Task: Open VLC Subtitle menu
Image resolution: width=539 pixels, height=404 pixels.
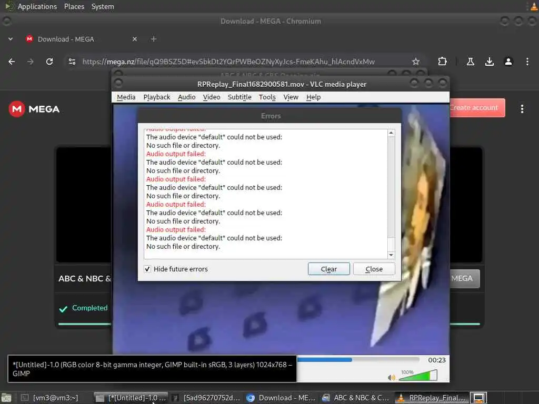Action: [239, 97]
